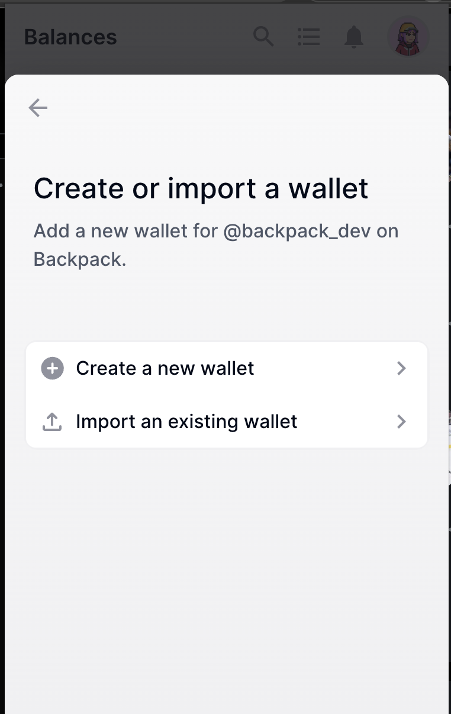Open search from the header magnifier icon
The height and width of the screenshot is (714, 451).
pos(263,37)
